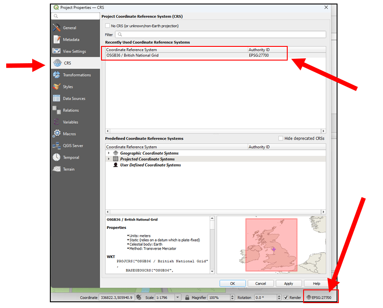Click the QGIS Server icon

[56, 146]
